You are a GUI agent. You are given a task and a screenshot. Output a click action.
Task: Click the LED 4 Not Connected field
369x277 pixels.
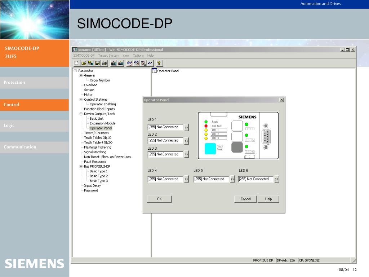click(165, 179)
